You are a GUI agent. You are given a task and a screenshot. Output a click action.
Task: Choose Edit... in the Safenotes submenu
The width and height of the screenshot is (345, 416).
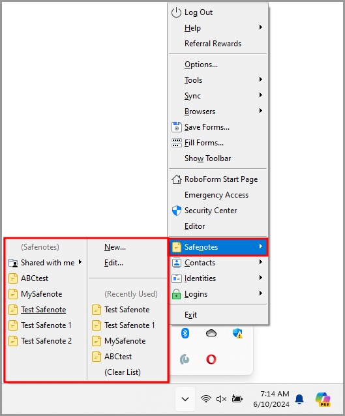114,263
